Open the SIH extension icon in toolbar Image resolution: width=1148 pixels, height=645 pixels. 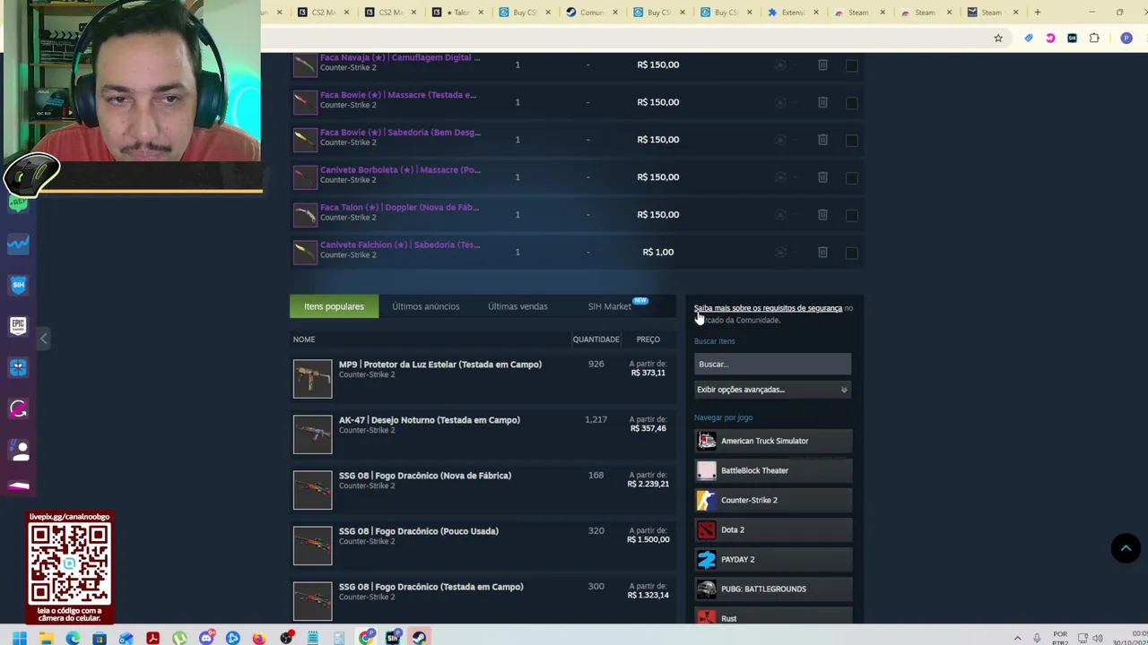pos(1072,39)
